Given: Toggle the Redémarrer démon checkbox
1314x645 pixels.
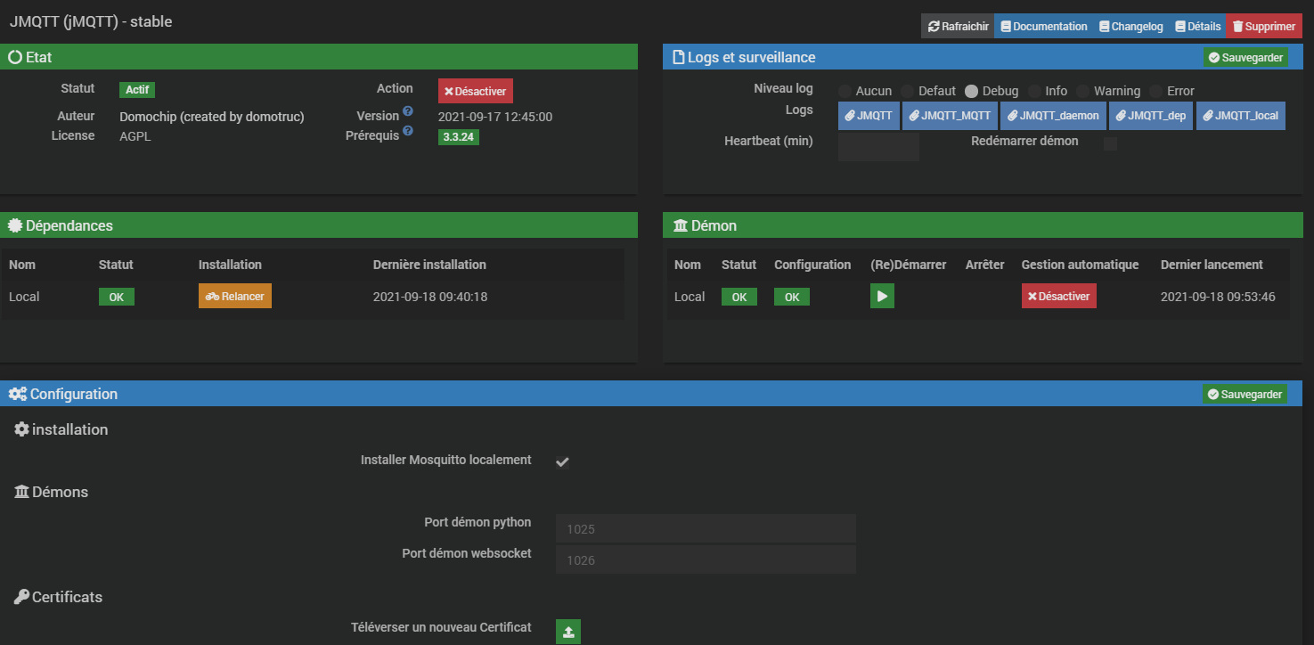Looking at the screenshot, I should (1110, 143).
